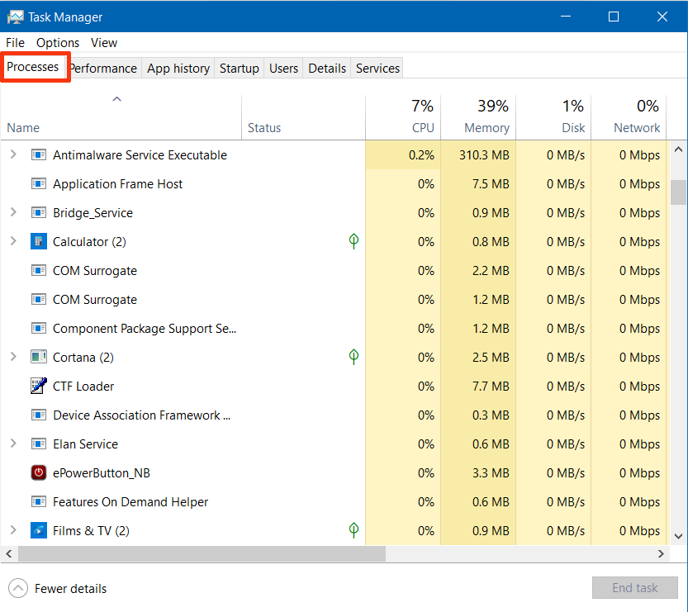The height and width of the screenshot is (612, 688).
Task: Open the Options menu
Action: [58, 43]
